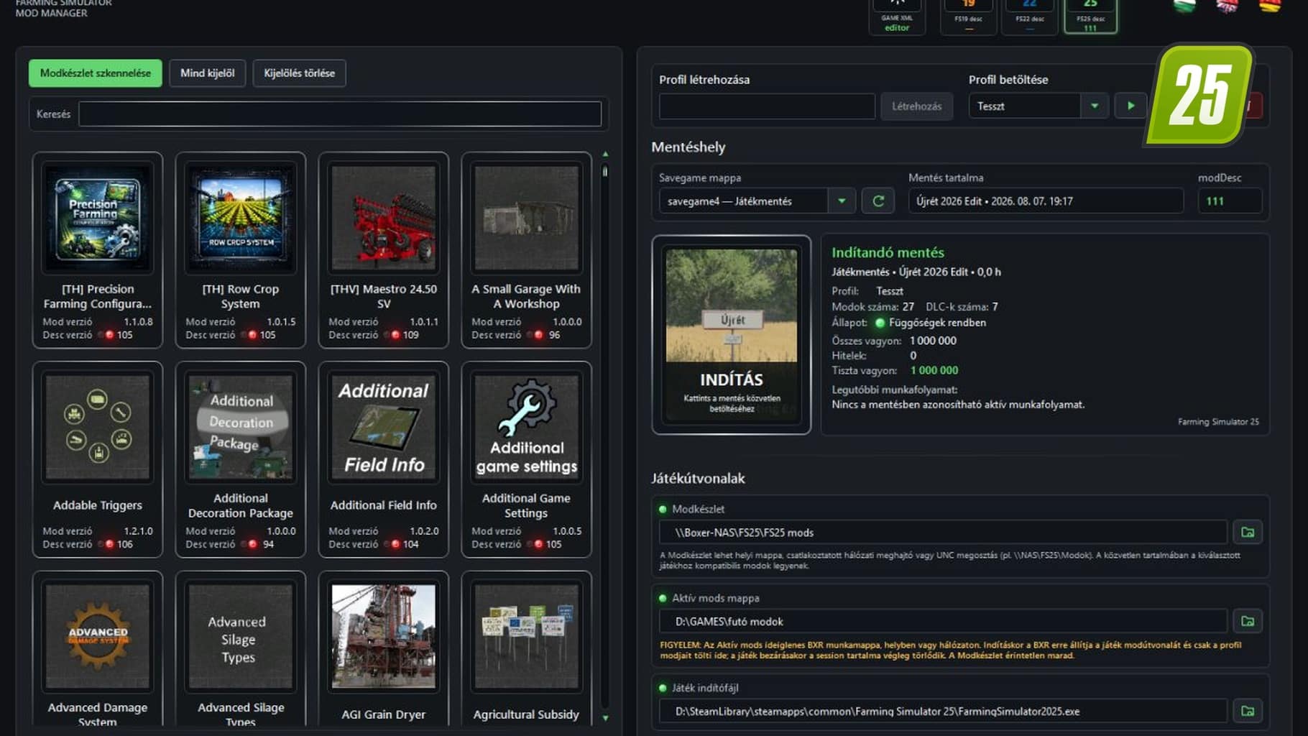Select the Row Crop System mod card
This screenshot has width=1308, height=736.
(240, 250)
